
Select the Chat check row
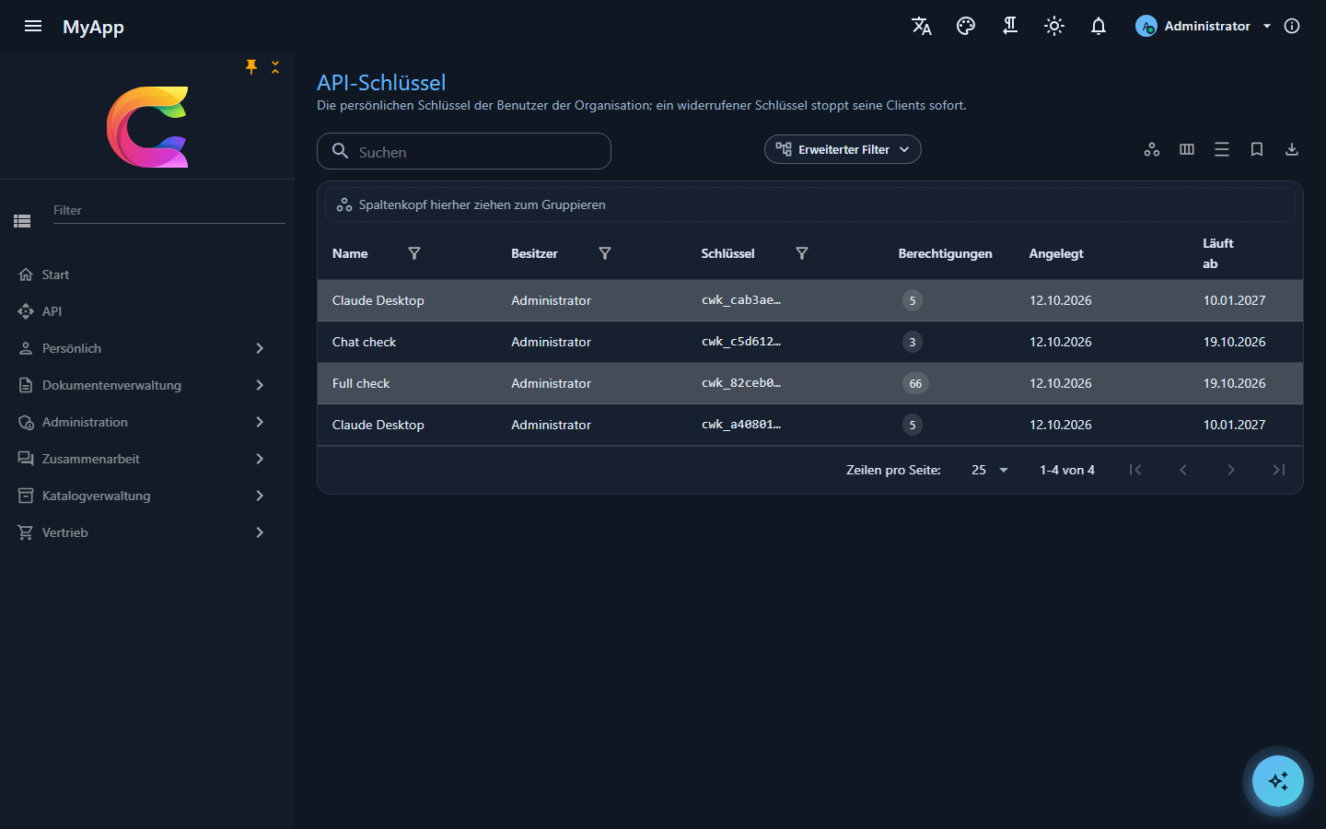click(x=810, y=342)
